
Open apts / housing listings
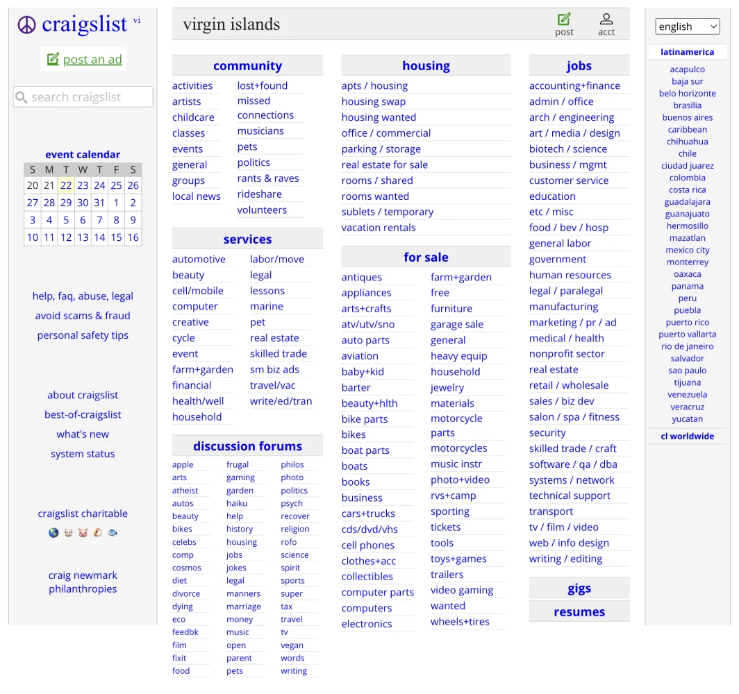(x=374, y=85)
